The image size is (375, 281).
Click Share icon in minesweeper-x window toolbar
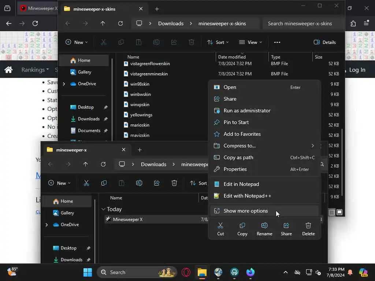[x=157, y=183]
